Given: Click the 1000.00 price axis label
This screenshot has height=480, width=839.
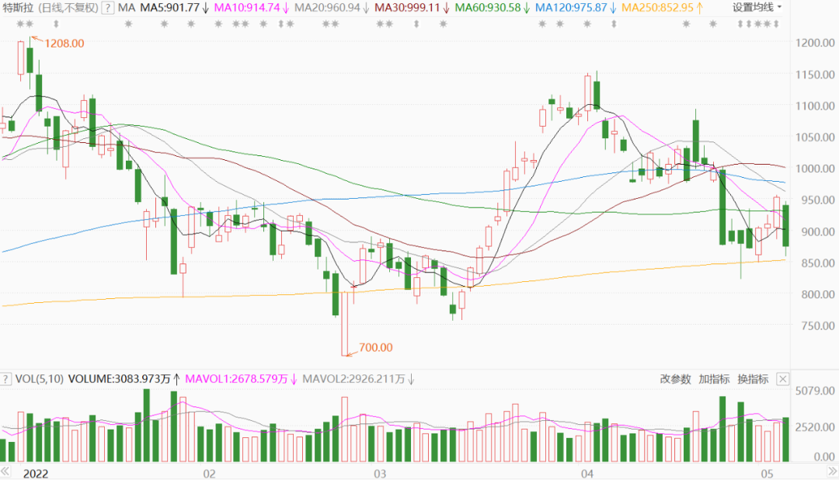Looking at the screenshot, I should point(815,169).
